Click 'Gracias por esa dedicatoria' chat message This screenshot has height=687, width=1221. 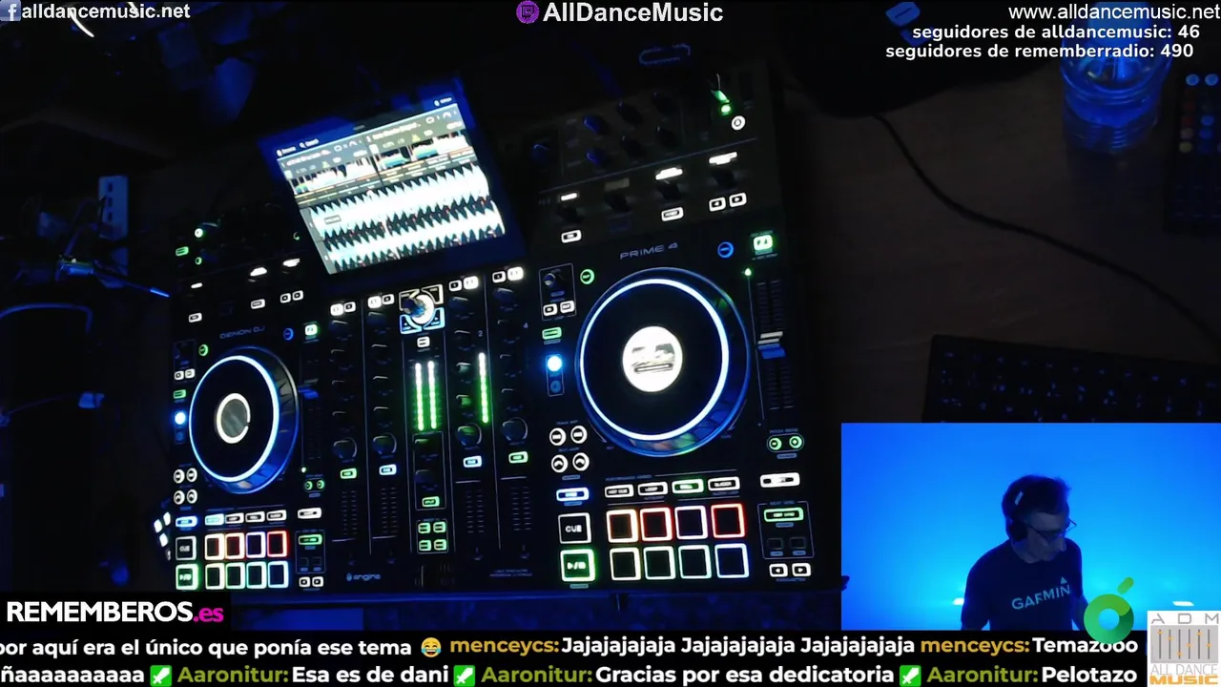[x=747, y=676]
